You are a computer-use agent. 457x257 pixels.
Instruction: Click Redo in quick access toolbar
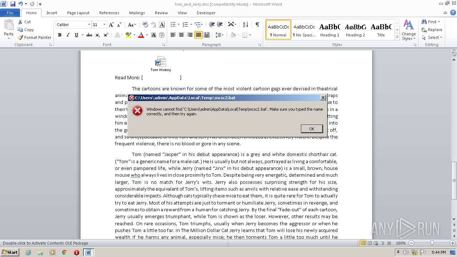32,4
